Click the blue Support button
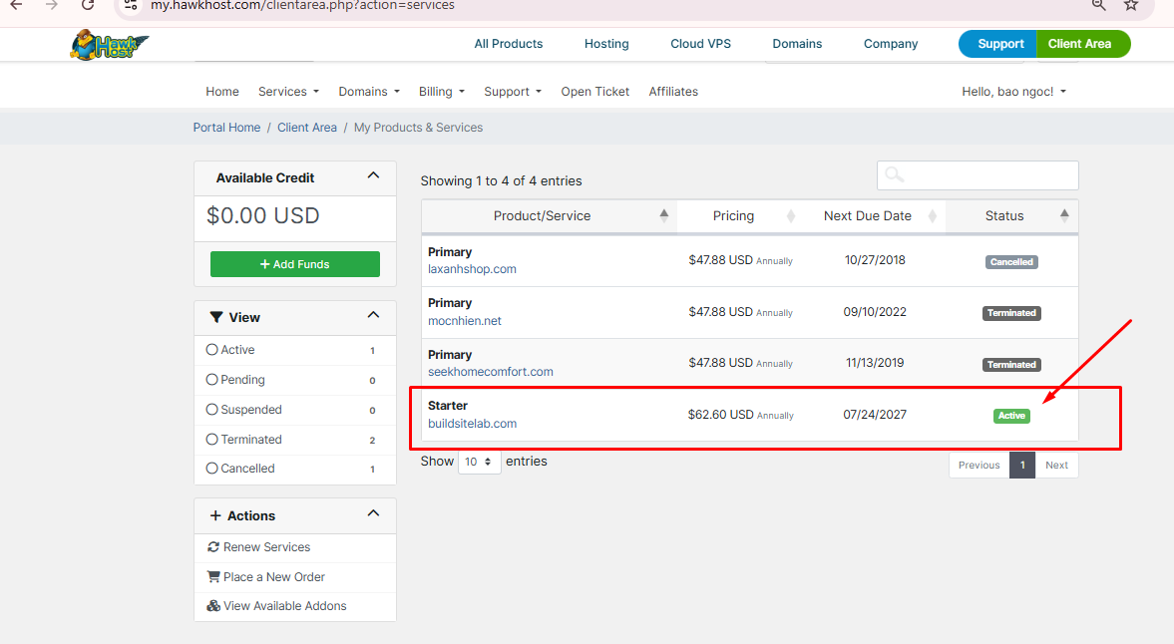This screenshot has width=1174, height=644. (998, 44)
